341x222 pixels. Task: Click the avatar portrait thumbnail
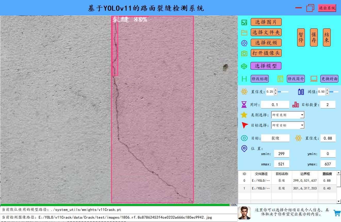244,213
